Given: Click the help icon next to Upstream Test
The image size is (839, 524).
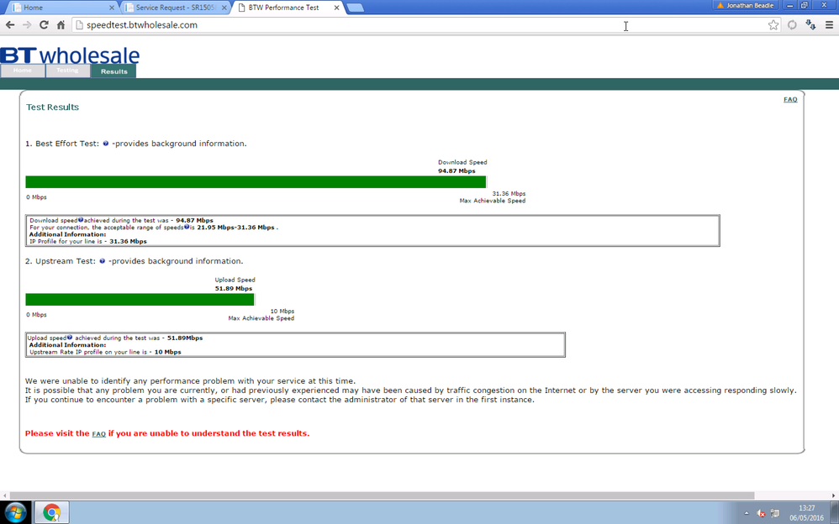Looking at the screenshot, I should click(x=103, y=261).
